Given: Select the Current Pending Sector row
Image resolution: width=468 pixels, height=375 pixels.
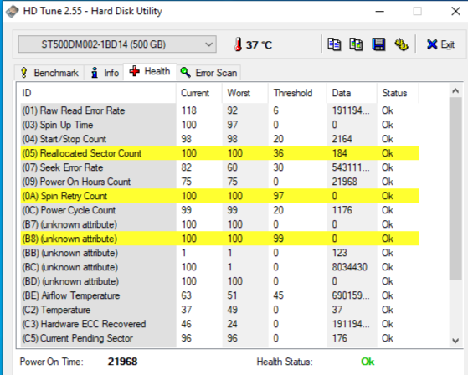Looking at the screenshot, I should [220, 338].
